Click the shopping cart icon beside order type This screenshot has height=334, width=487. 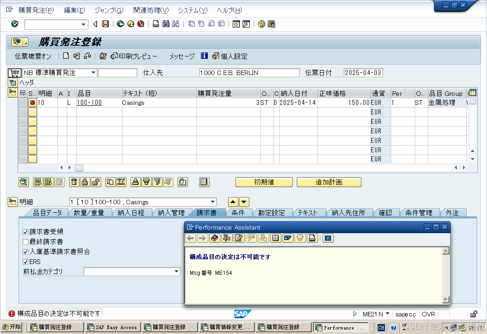pyautogui.click(x=14, y=73)
